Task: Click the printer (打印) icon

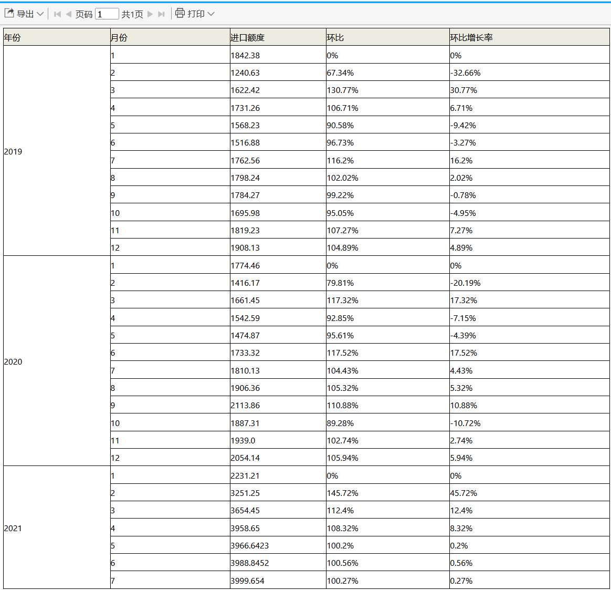Action: (x=180, y=13)
